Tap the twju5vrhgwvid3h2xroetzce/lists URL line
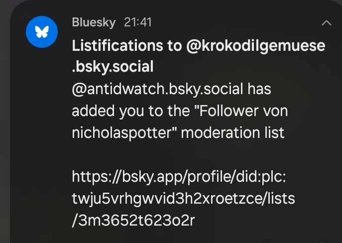Viewport: 342px width, 243px height. [183, 199]
